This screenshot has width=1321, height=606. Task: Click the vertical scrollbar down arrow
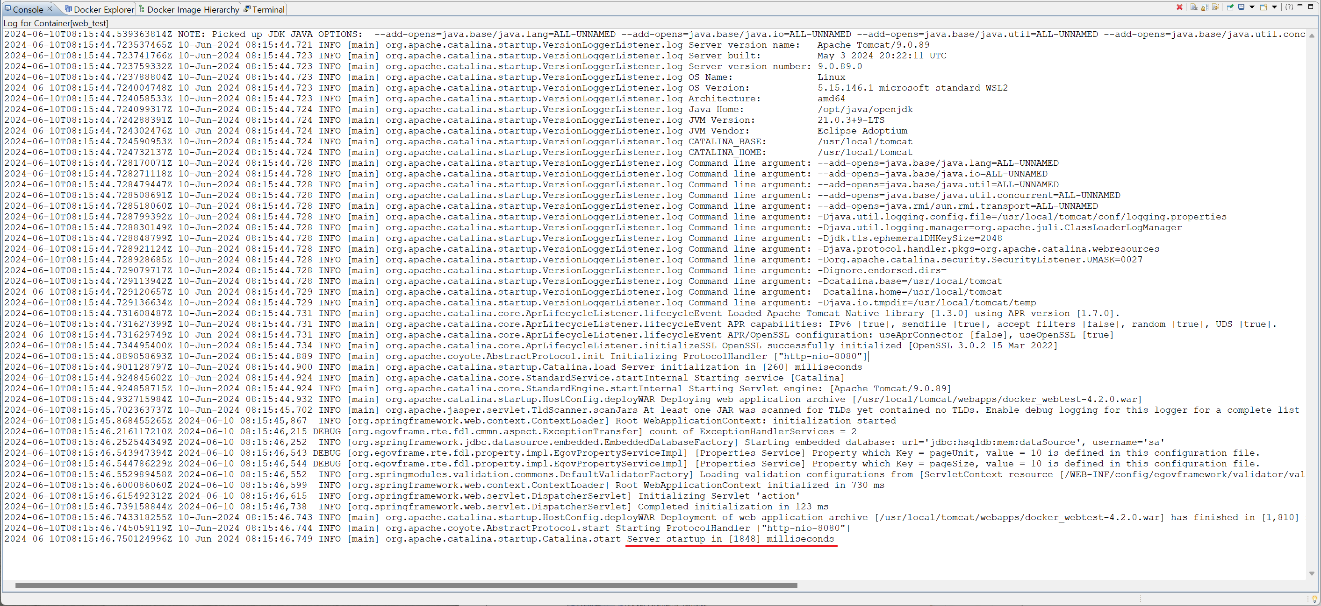coord(1312,573)
